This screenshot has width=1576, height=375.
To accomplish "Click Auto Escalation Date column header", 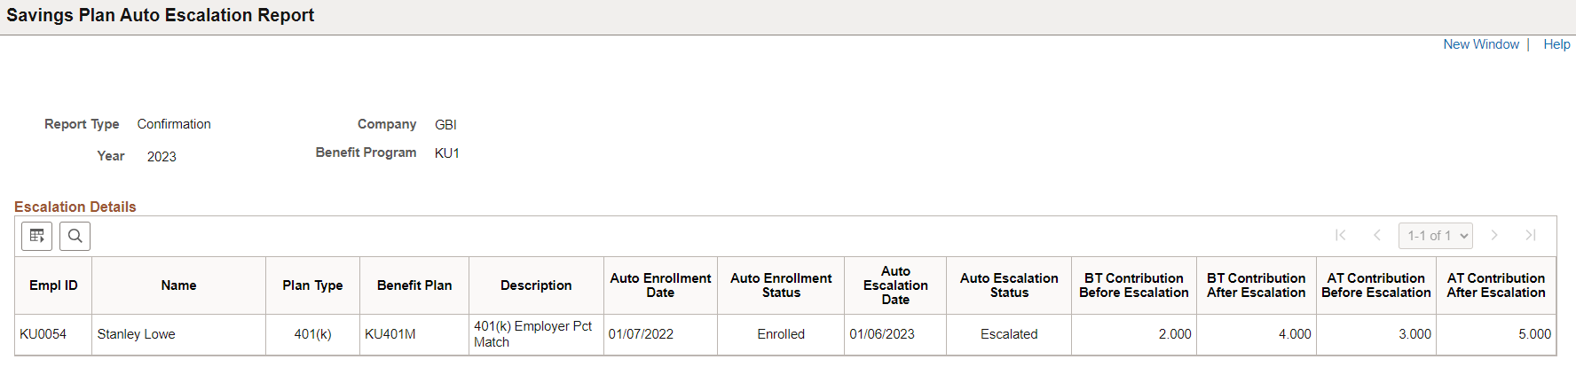I will point(895,285).
